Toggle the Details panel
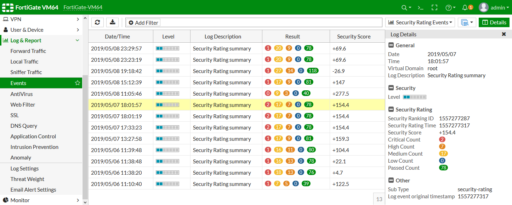 pyautogui.click(x=494, y=22)
